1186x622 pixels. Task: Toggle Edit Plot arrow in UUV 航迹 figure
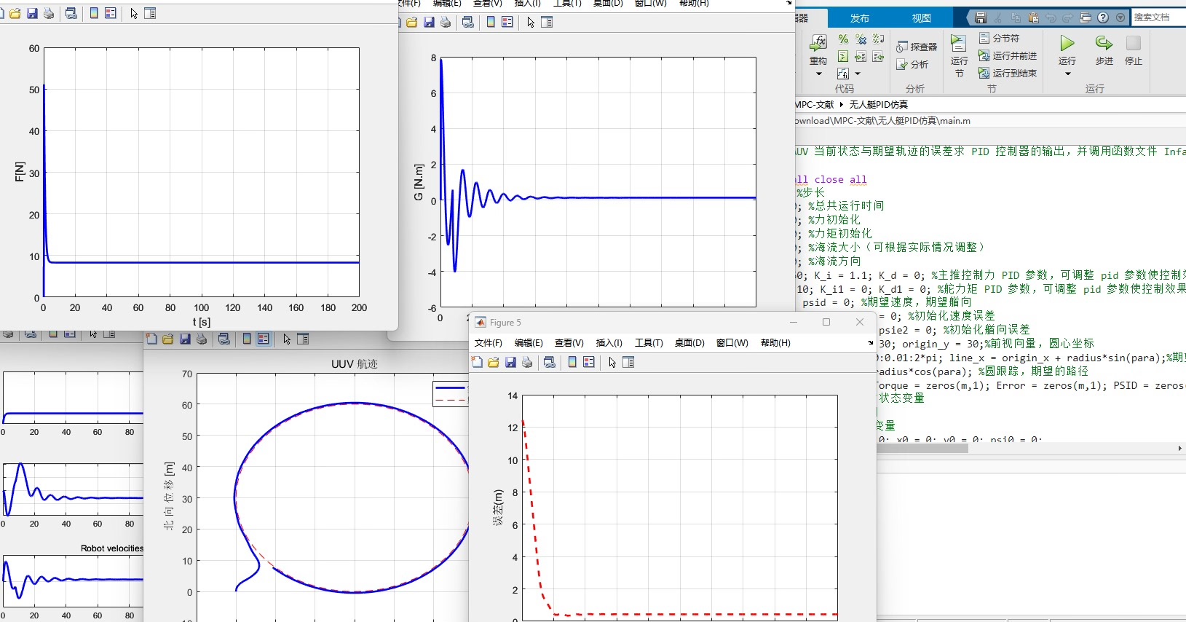tap(287, 339)
